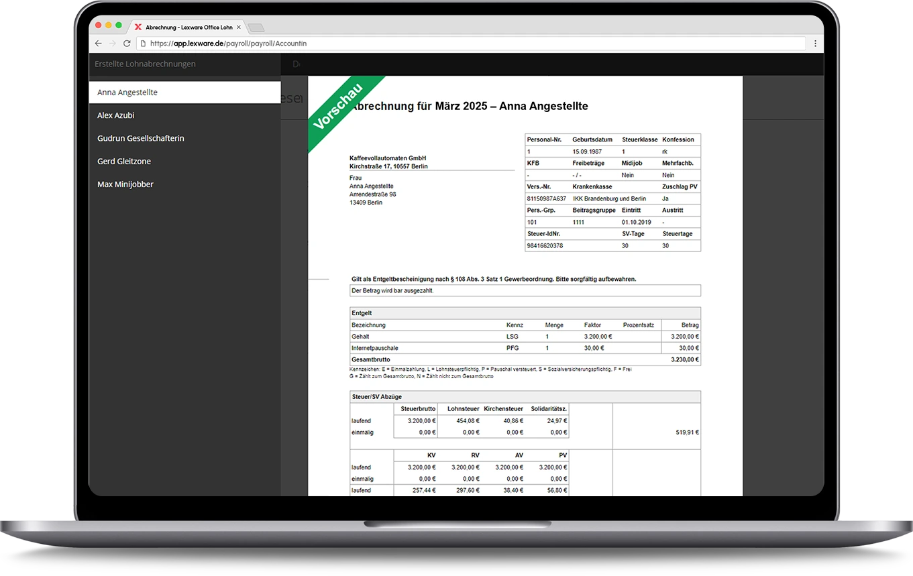Click the browser forward arrow
Image resolution: width=913 pixels, height=576 pixels.
(112, 44)
